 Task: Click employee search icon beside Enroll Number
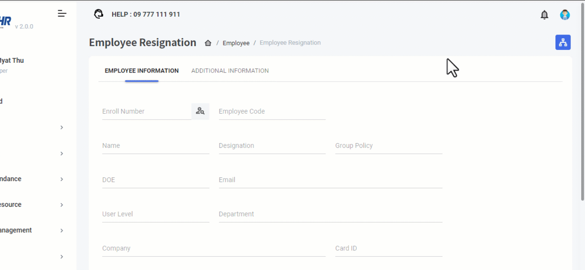point(200,111)
